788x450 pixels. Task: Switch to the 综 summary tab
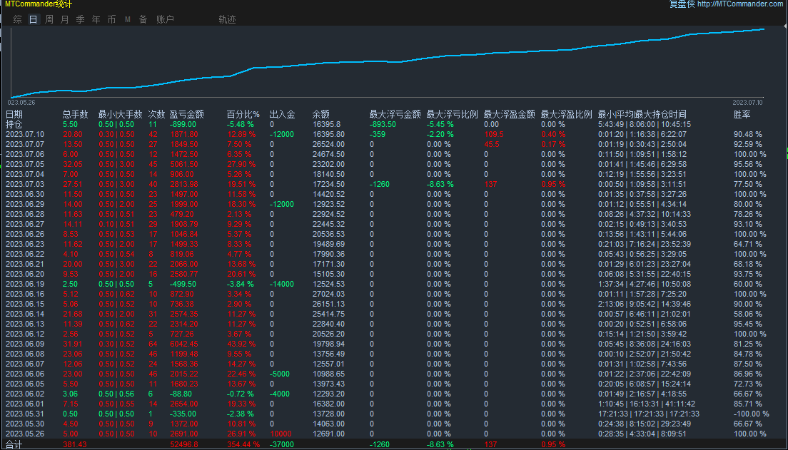[x=18, y=19]
